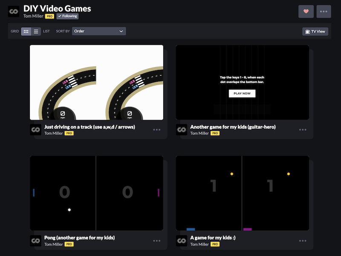Image resolution: width=341 pixels, height=256 pixels.
Task: Open the Sort By Order dropdown
Action: [x=99, y=31]
